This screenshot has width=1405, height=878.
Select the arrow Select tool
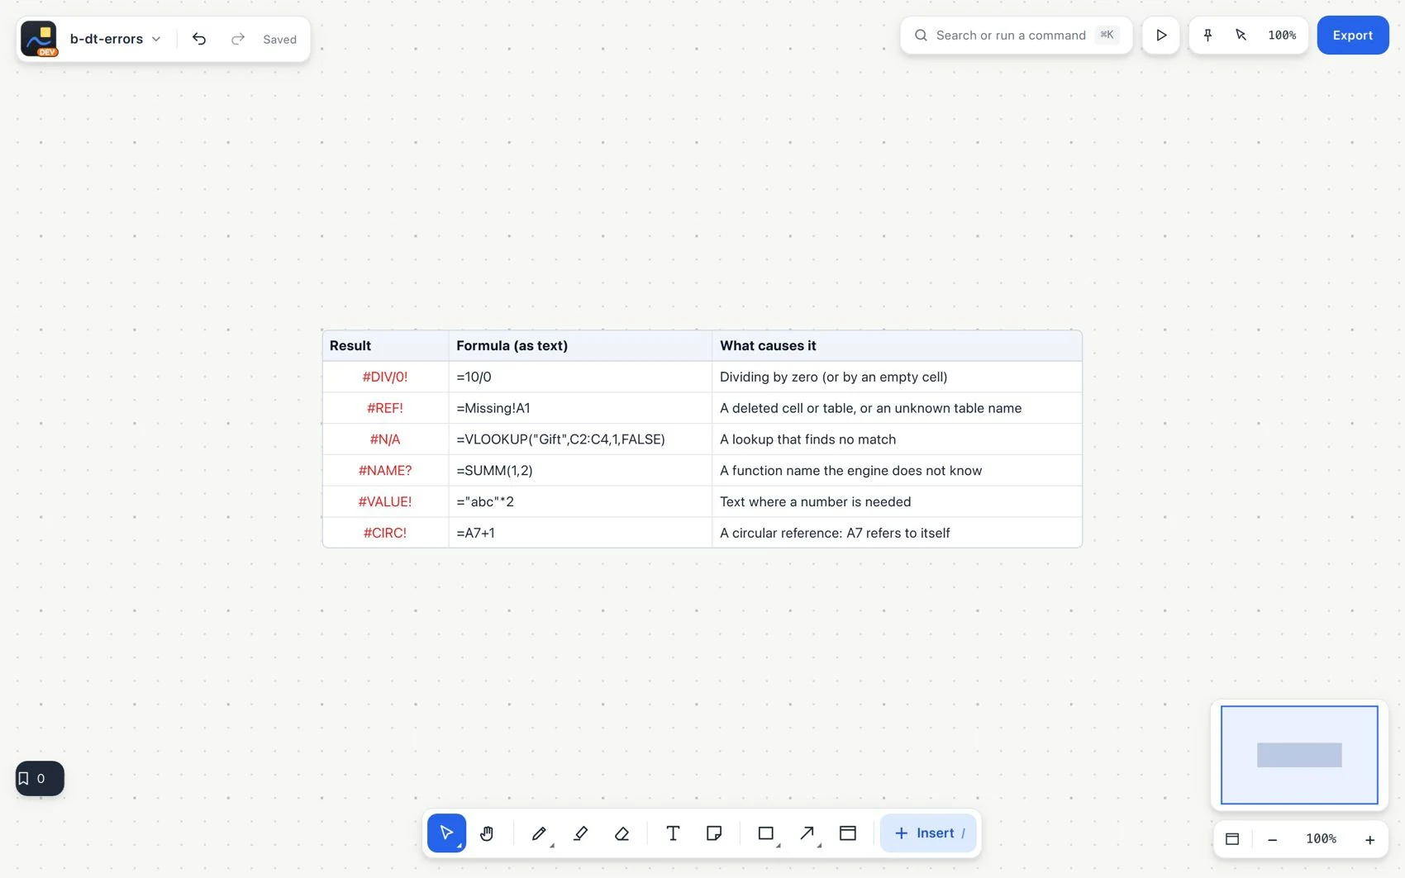point(446,833)
